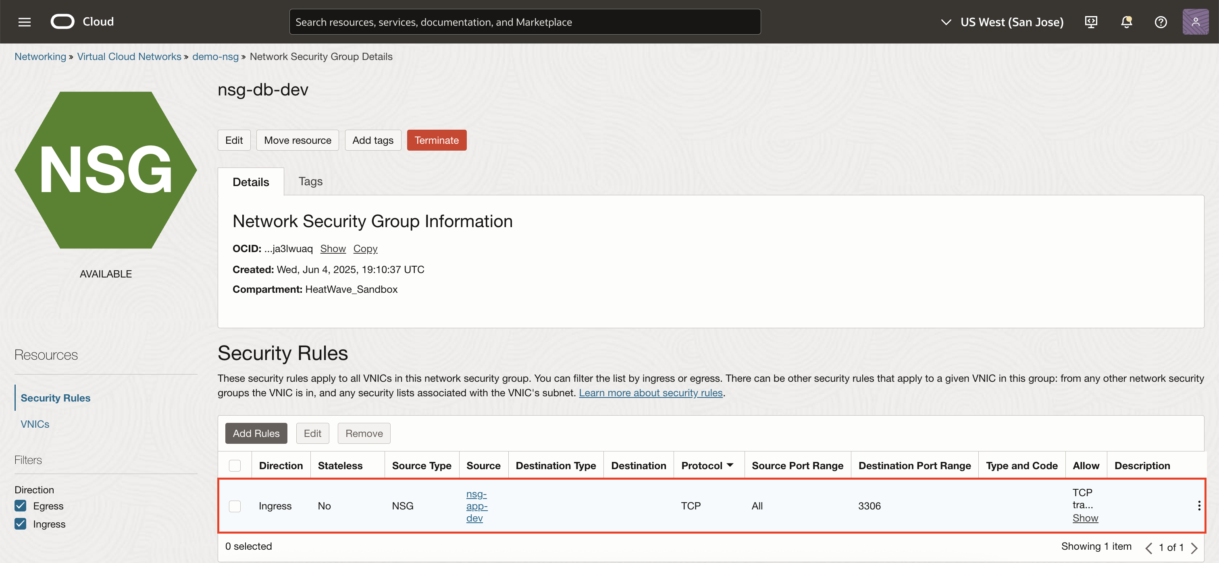Screen dimensions: 1219x563
Task: Open the three-dot actions menu for the Ingress rule
Action: point(1199,506)
